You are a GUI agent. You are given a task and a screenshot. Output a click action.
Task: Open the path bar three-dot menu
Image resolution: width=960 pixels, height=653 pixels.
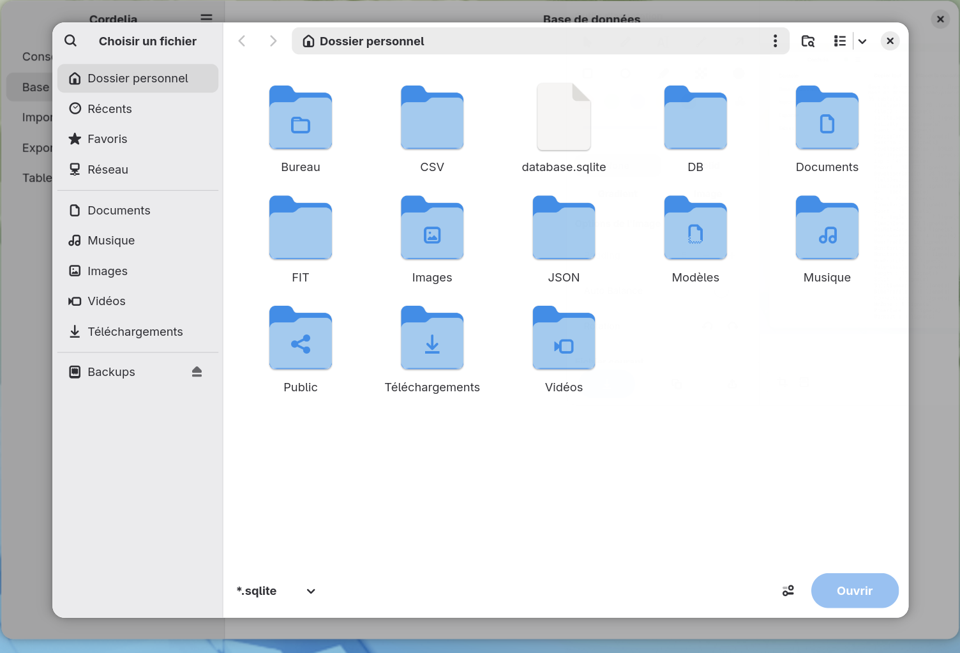[775, 41]
